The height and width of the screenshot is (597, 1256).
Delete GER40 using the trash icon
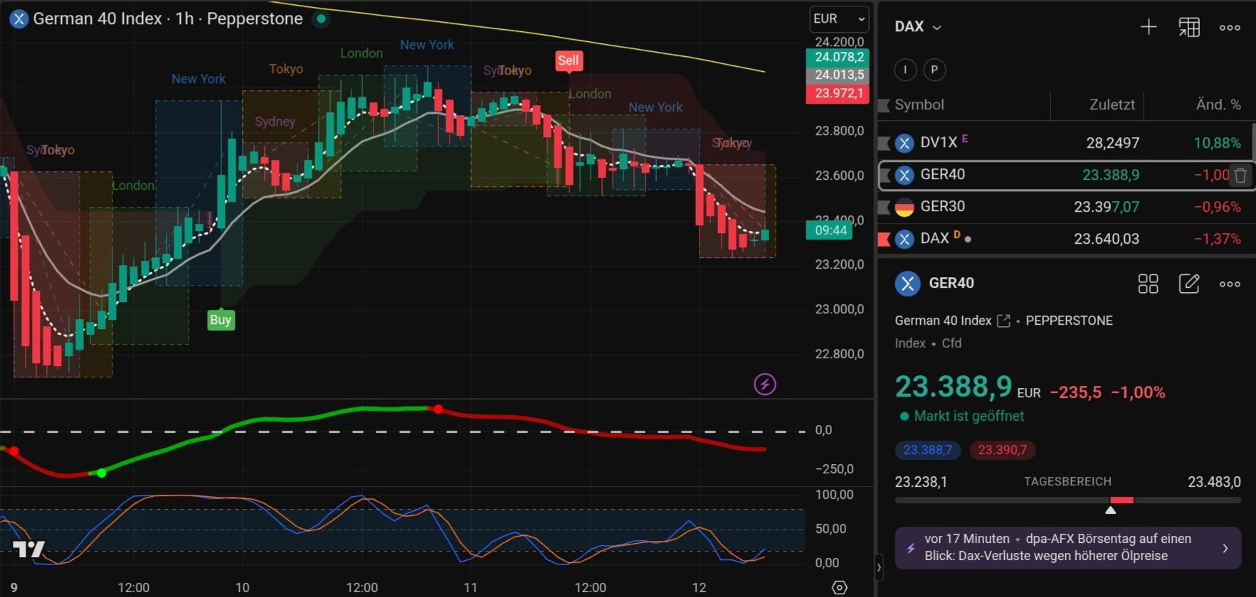[x=1240, y=176]
